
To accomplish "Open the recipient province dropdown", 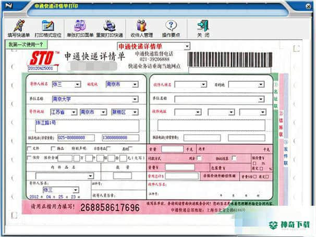I will point(198,112).
